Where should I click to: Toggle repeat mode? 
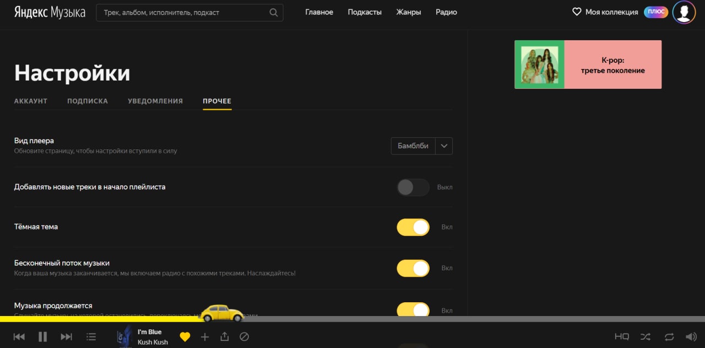[669, 336]
